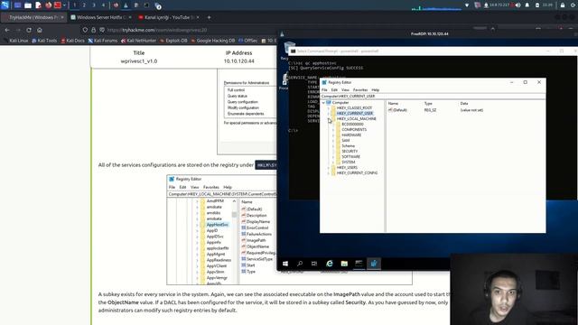Image resolution: width=578 pixels, height=325 pixels.
Task: Open the terminal dropdown arrow in the panel
Action: click(x=64, y=5)
